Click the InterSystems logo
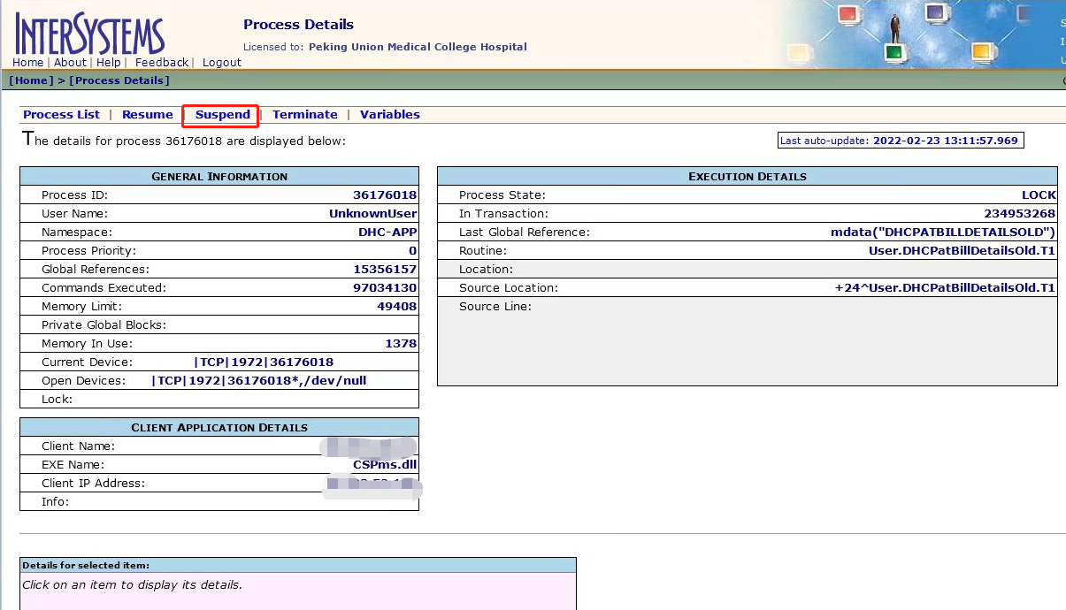The image size is (1066, 610). coord(89,34)
